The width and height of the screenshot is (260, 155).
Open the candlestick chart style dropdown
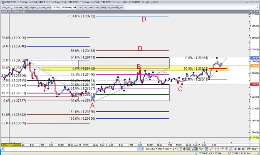(175, 149)
